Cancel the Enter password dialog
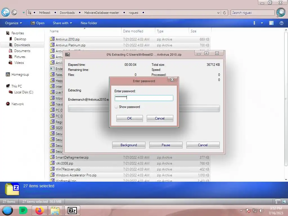The height and width of the screenshot is (216, 288). point(160,118)
